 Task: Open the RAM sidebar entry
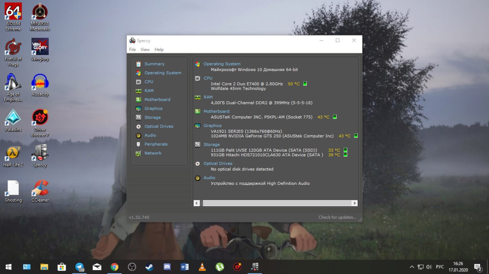149,91
